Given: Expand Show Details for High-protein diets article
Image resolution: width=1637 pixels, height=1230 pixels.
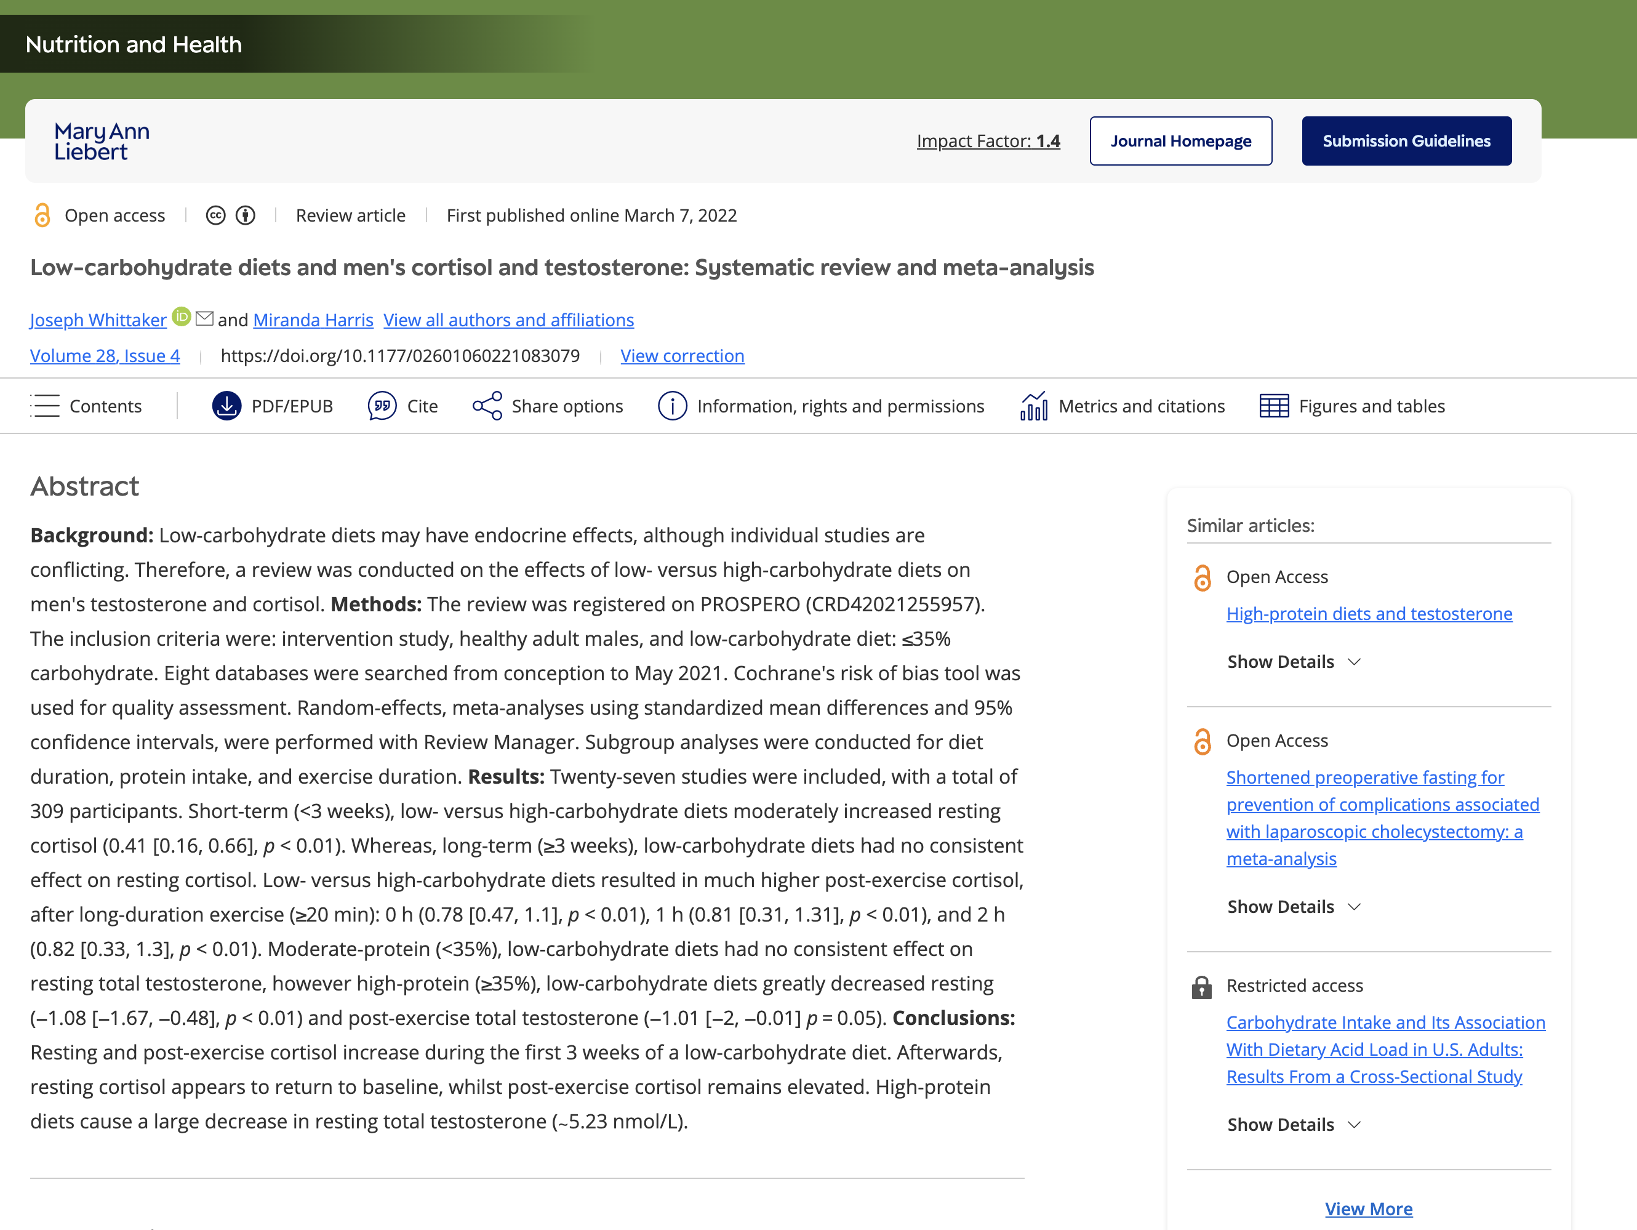Looking at the screenshot, I should (1293, 661).
